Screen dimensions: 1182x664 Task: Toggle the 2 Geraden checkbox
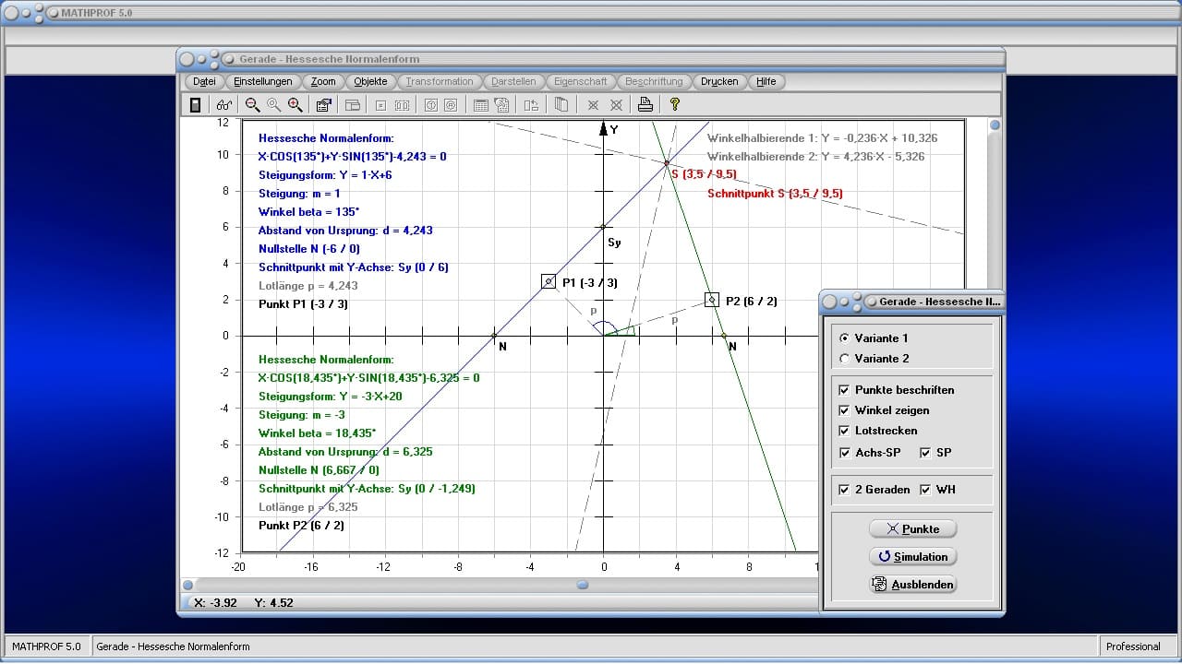[844, 490]
